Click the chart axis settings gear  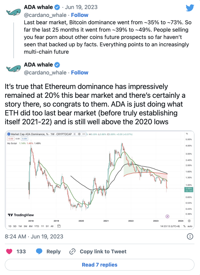coord(189,221)
